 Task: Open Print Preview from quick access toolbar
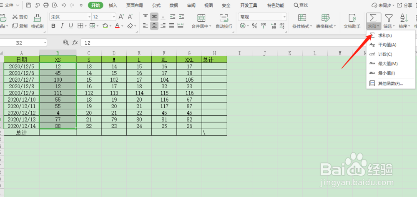click(x=55, y=5)
